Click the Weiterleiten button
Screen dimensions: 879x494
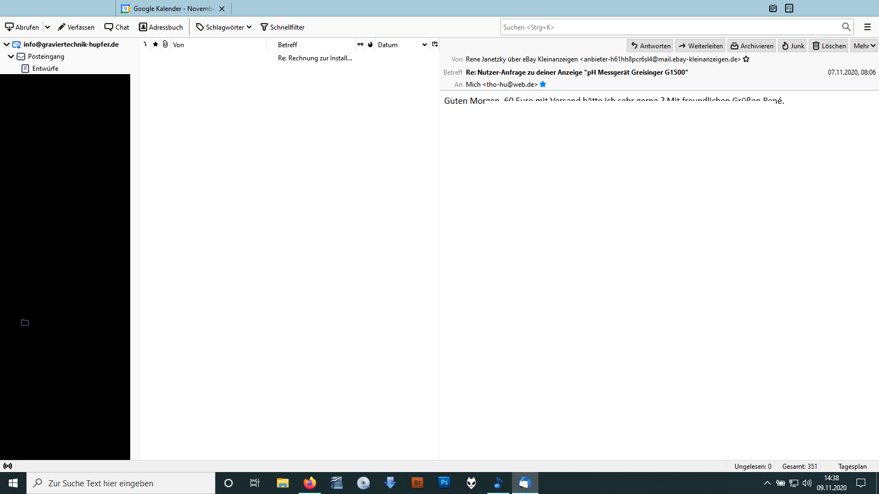(x=700, y=46)
